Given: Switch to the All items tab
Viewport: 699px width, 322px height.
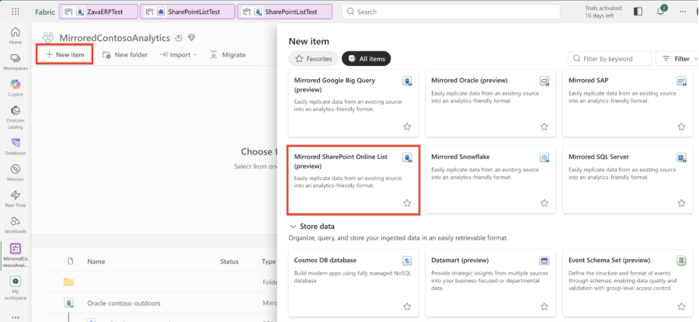Looking at the screenshot, I should (x=367, y=58).
